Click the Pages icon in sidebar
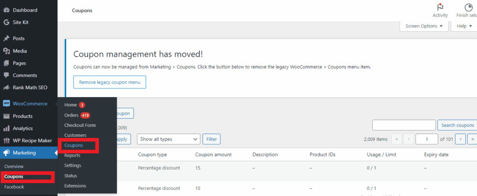This screenshot has height=196, width=477. (7, 63)
